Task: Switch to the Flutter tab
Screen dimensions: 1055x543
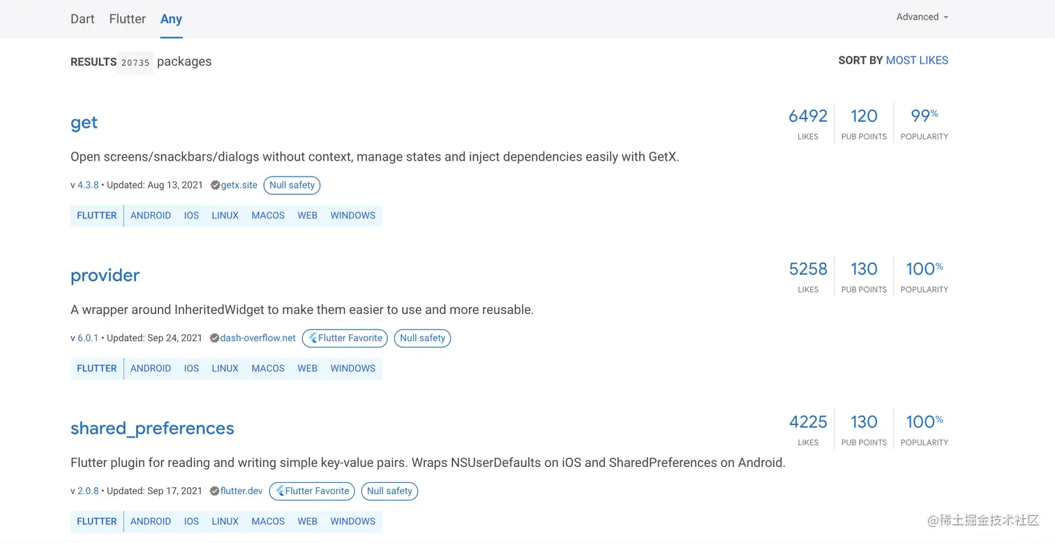Action: [x=127, y=19]
